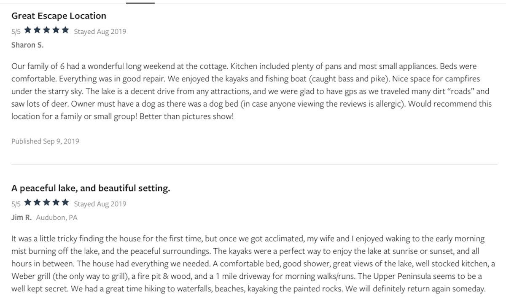Image resolution: width=506 pixels, height=304 pixels.
Task: Click the 5/5 score on Jim's review
Action: [16, 204]
